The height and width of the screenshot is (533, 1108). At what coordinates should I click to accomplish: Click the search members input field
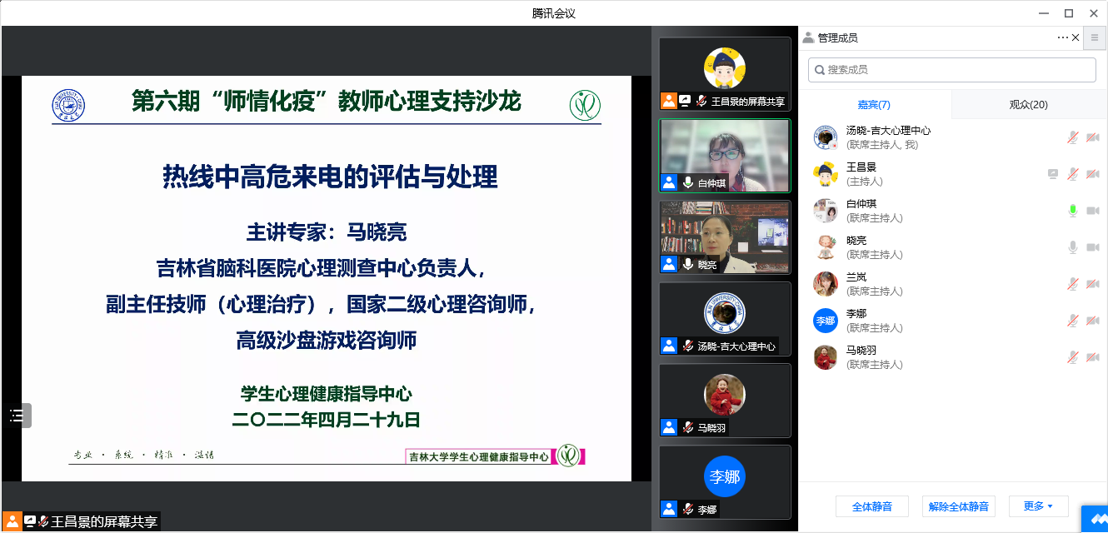coord(952,70)
